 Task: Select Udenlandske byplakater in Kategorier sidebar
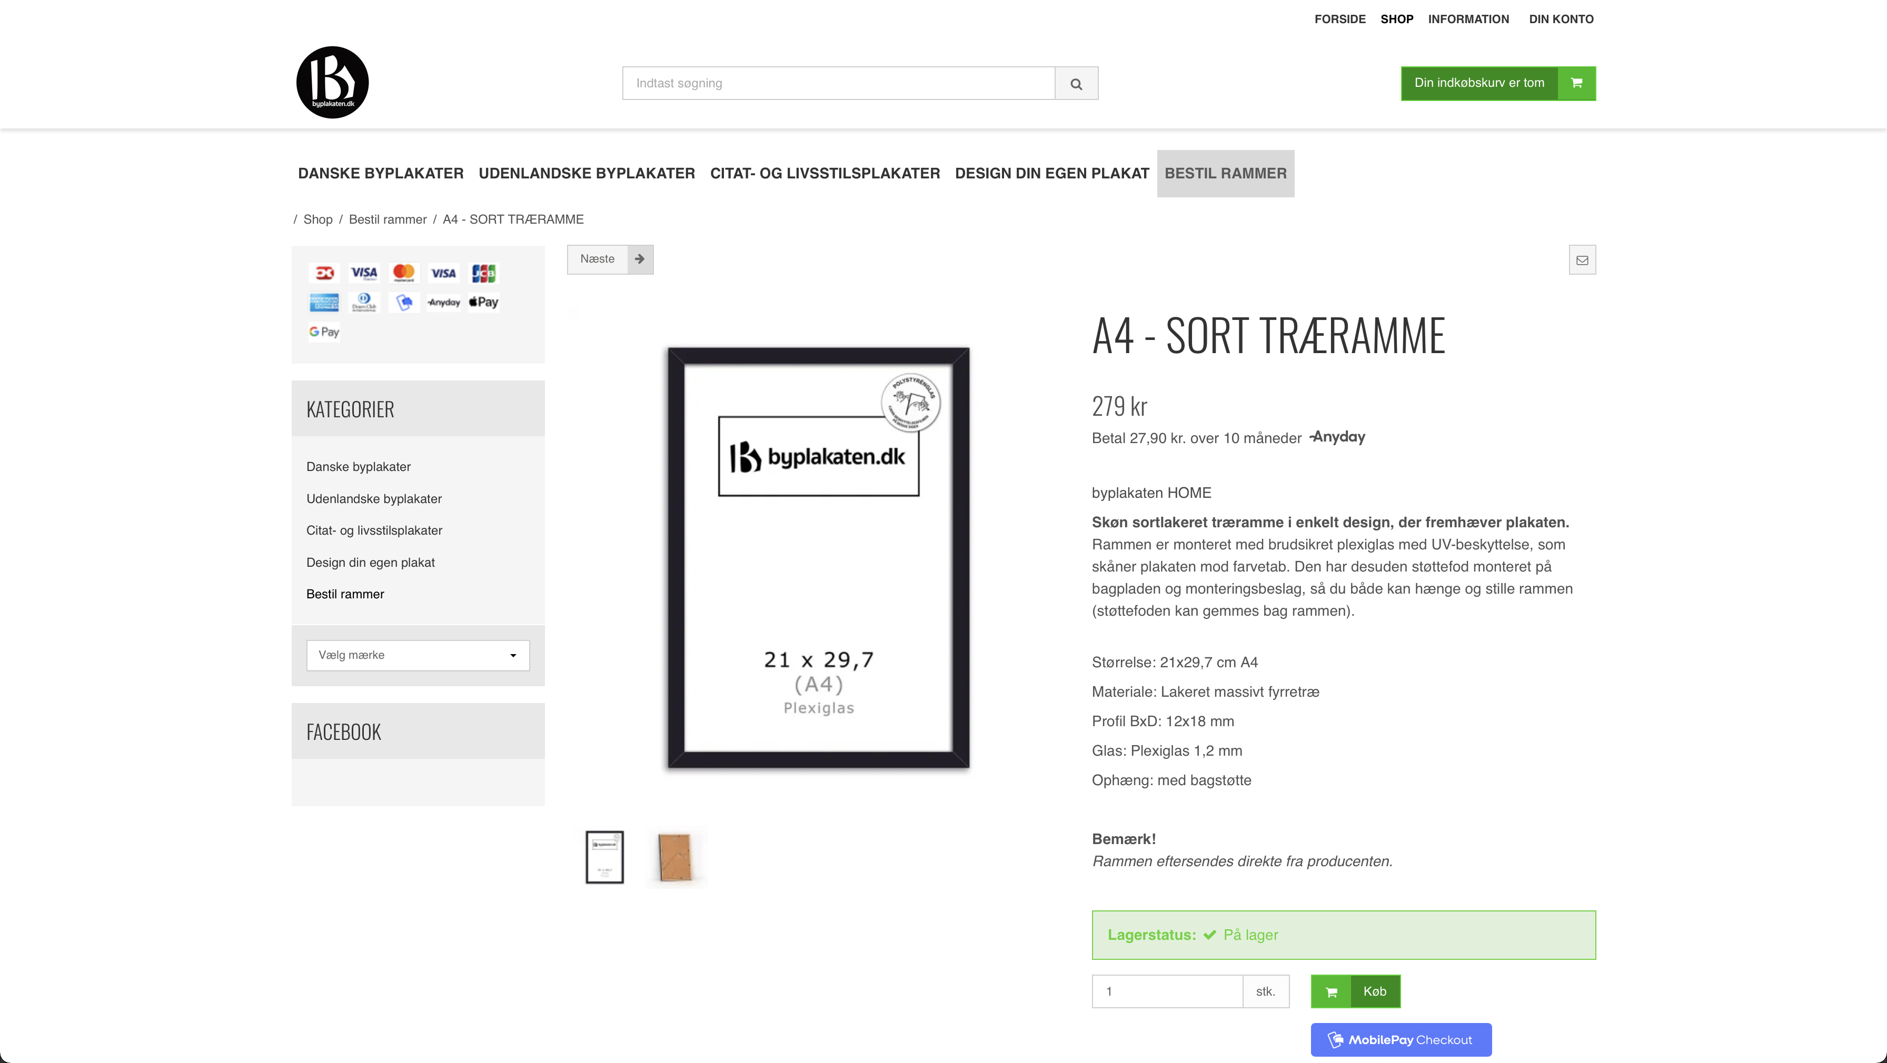click(x=374, y=498)
